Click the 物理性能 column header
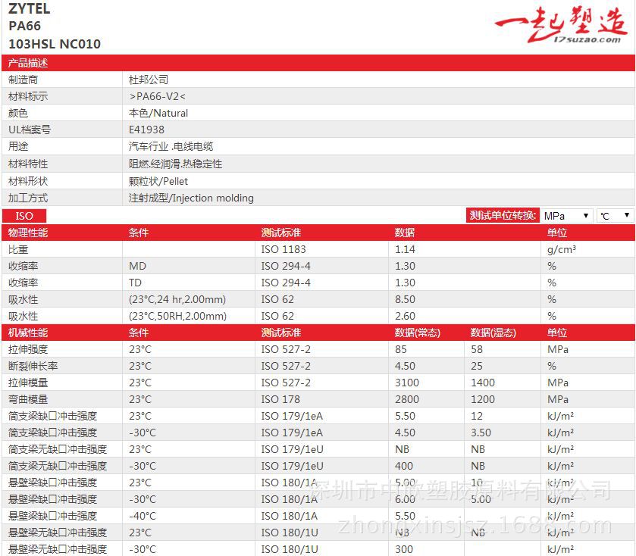Viewport: 636px width, 556px height. click(27, 233)
